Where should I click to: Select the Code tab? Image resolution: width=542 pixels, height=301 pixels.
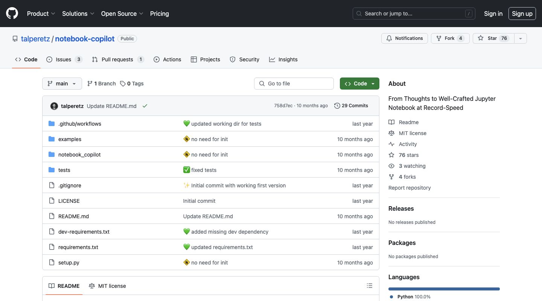coord(26,59)
